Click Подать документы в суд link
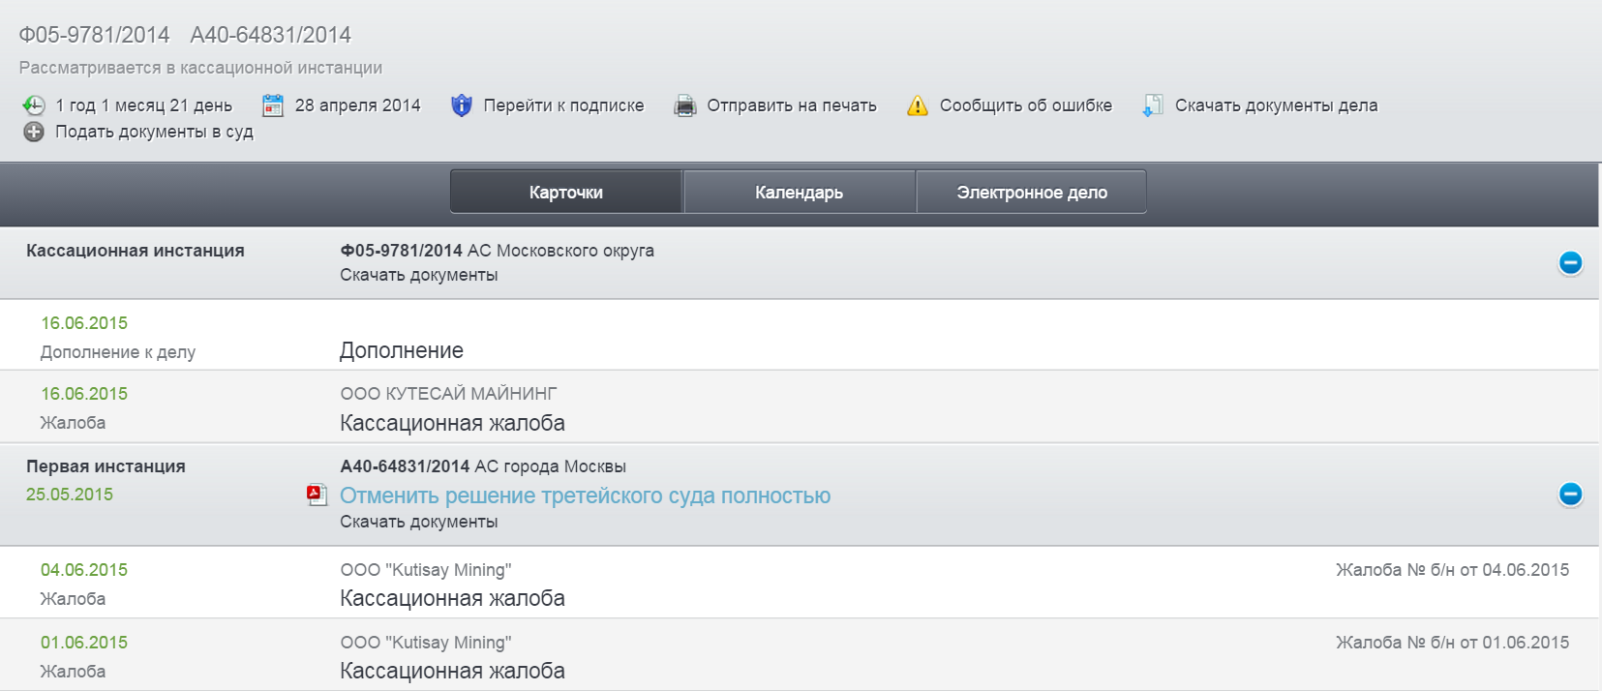The height and width of the screenshot is (691, 1602). [154, 132]
